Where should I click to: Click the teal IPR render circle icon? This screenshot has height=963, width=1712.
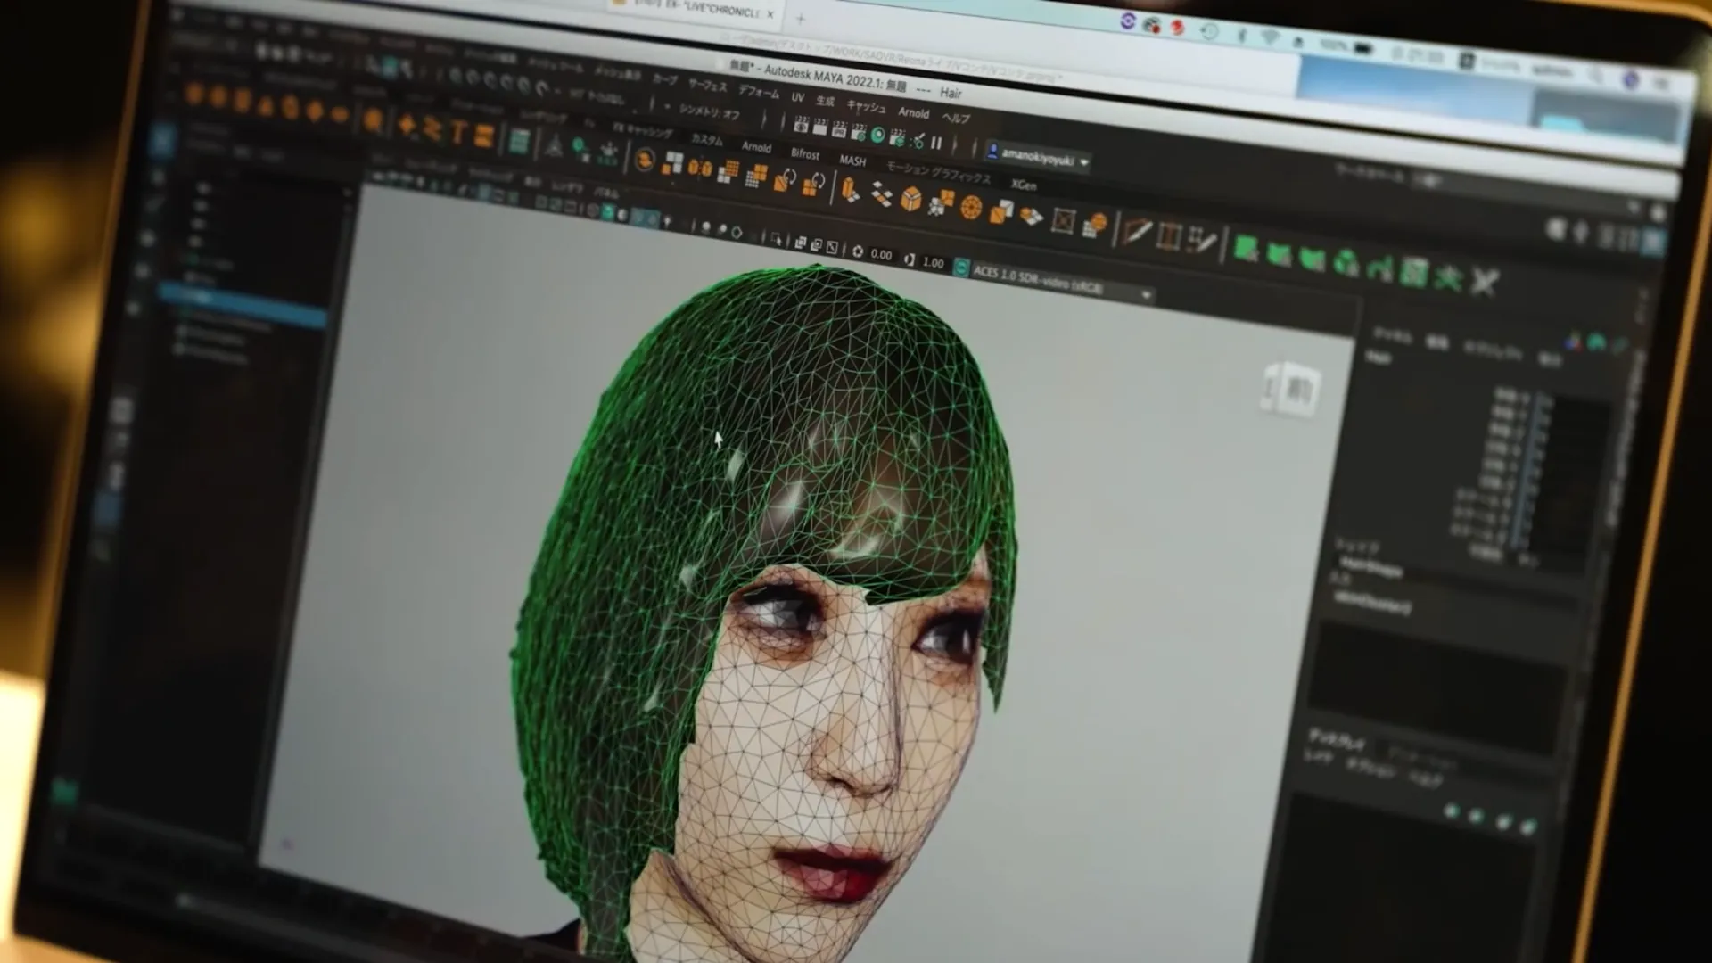tap(878, 136)
